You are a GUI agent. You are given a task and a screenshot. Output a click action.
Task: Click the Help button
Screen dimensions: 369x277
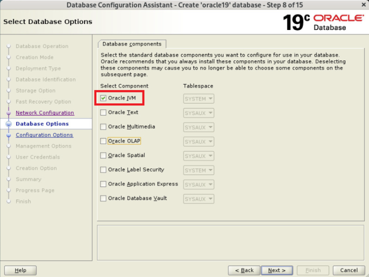(20, 270)
